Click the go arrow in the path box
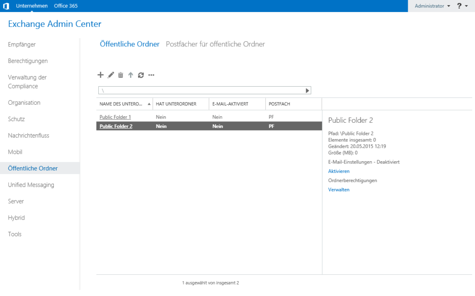 (307, 90)
